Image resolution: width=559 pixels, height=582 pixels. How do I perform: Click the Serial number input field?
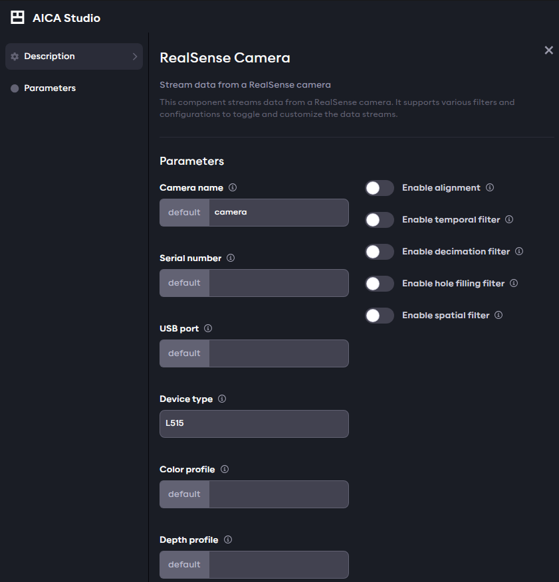[x=279, y=283]
